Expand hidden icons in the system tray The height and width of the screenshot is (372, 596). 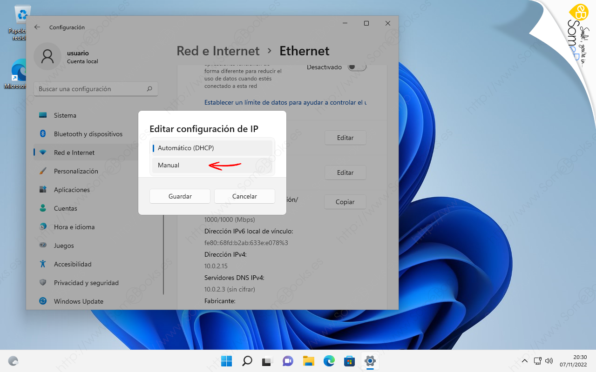[x=525, y=361]
